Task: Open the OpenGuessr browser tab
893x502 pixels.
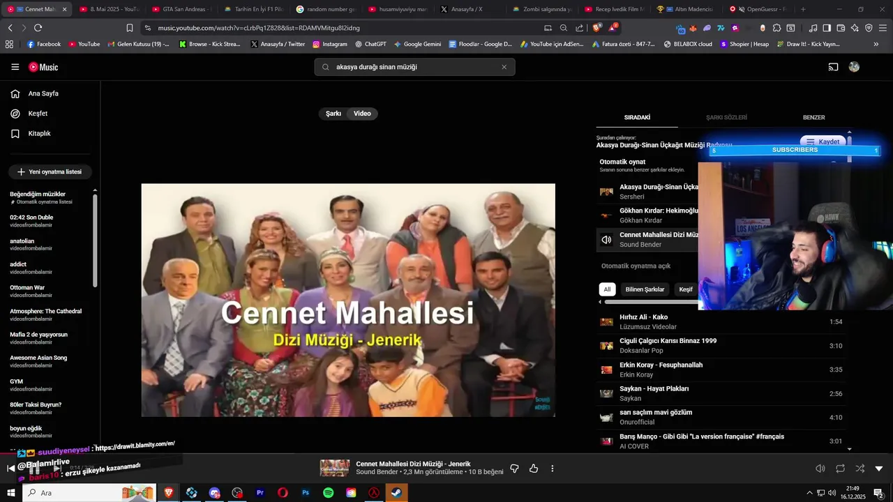Action: (x=758, y=9)
